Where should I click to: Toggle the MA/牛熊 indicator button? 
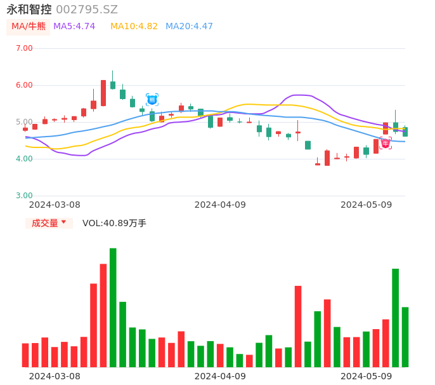(28, 27)
